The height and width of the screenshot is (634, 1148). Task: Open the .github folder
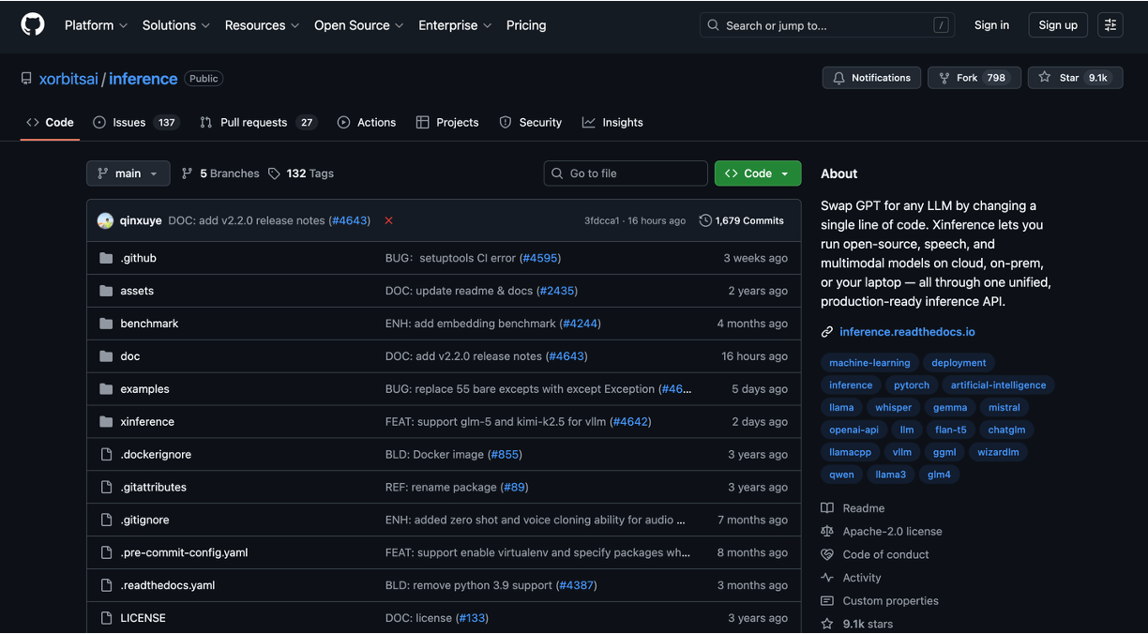coord(136,257)
